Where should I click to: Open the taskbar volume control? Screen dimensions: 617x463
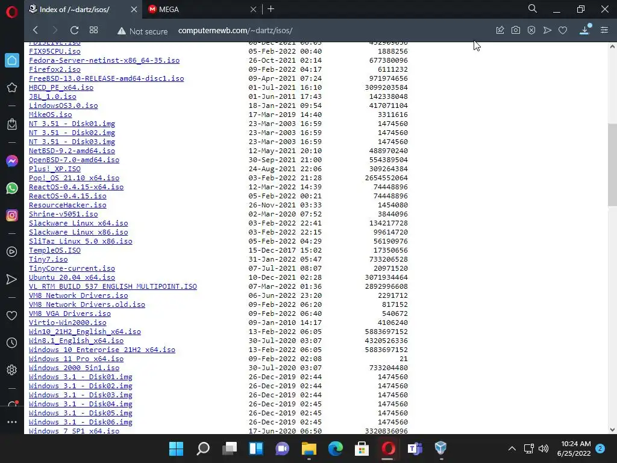point(543,449)
